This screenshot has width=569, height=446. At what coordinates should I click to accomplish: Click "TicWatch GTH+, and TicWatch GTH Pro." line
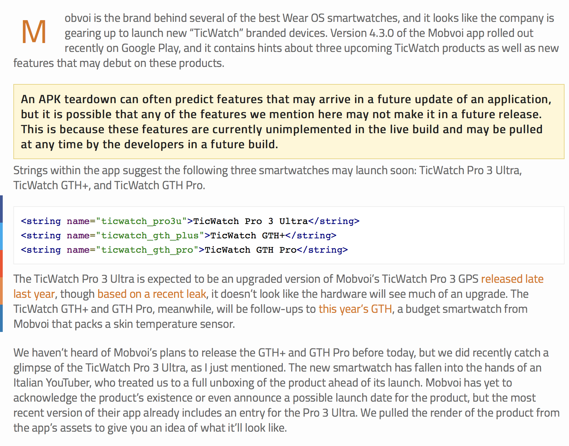click(109, 185)
